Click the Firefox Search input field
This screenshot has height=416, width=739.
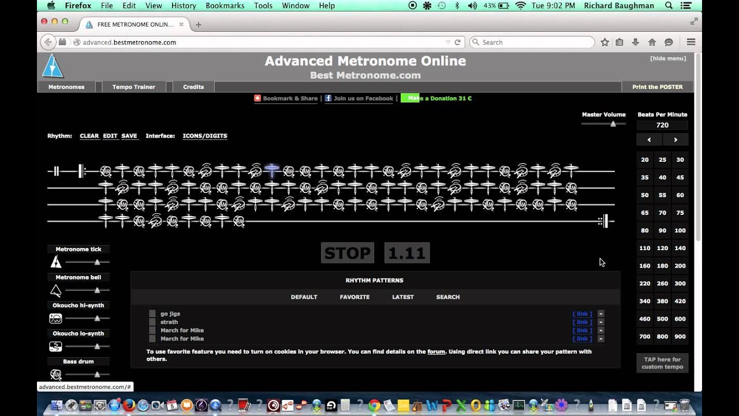[x=531, y=42]
